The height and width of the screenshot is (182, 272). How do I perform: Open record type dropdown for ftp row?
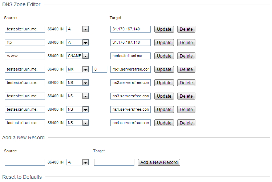pyautogui.click(x=77, y=43)
